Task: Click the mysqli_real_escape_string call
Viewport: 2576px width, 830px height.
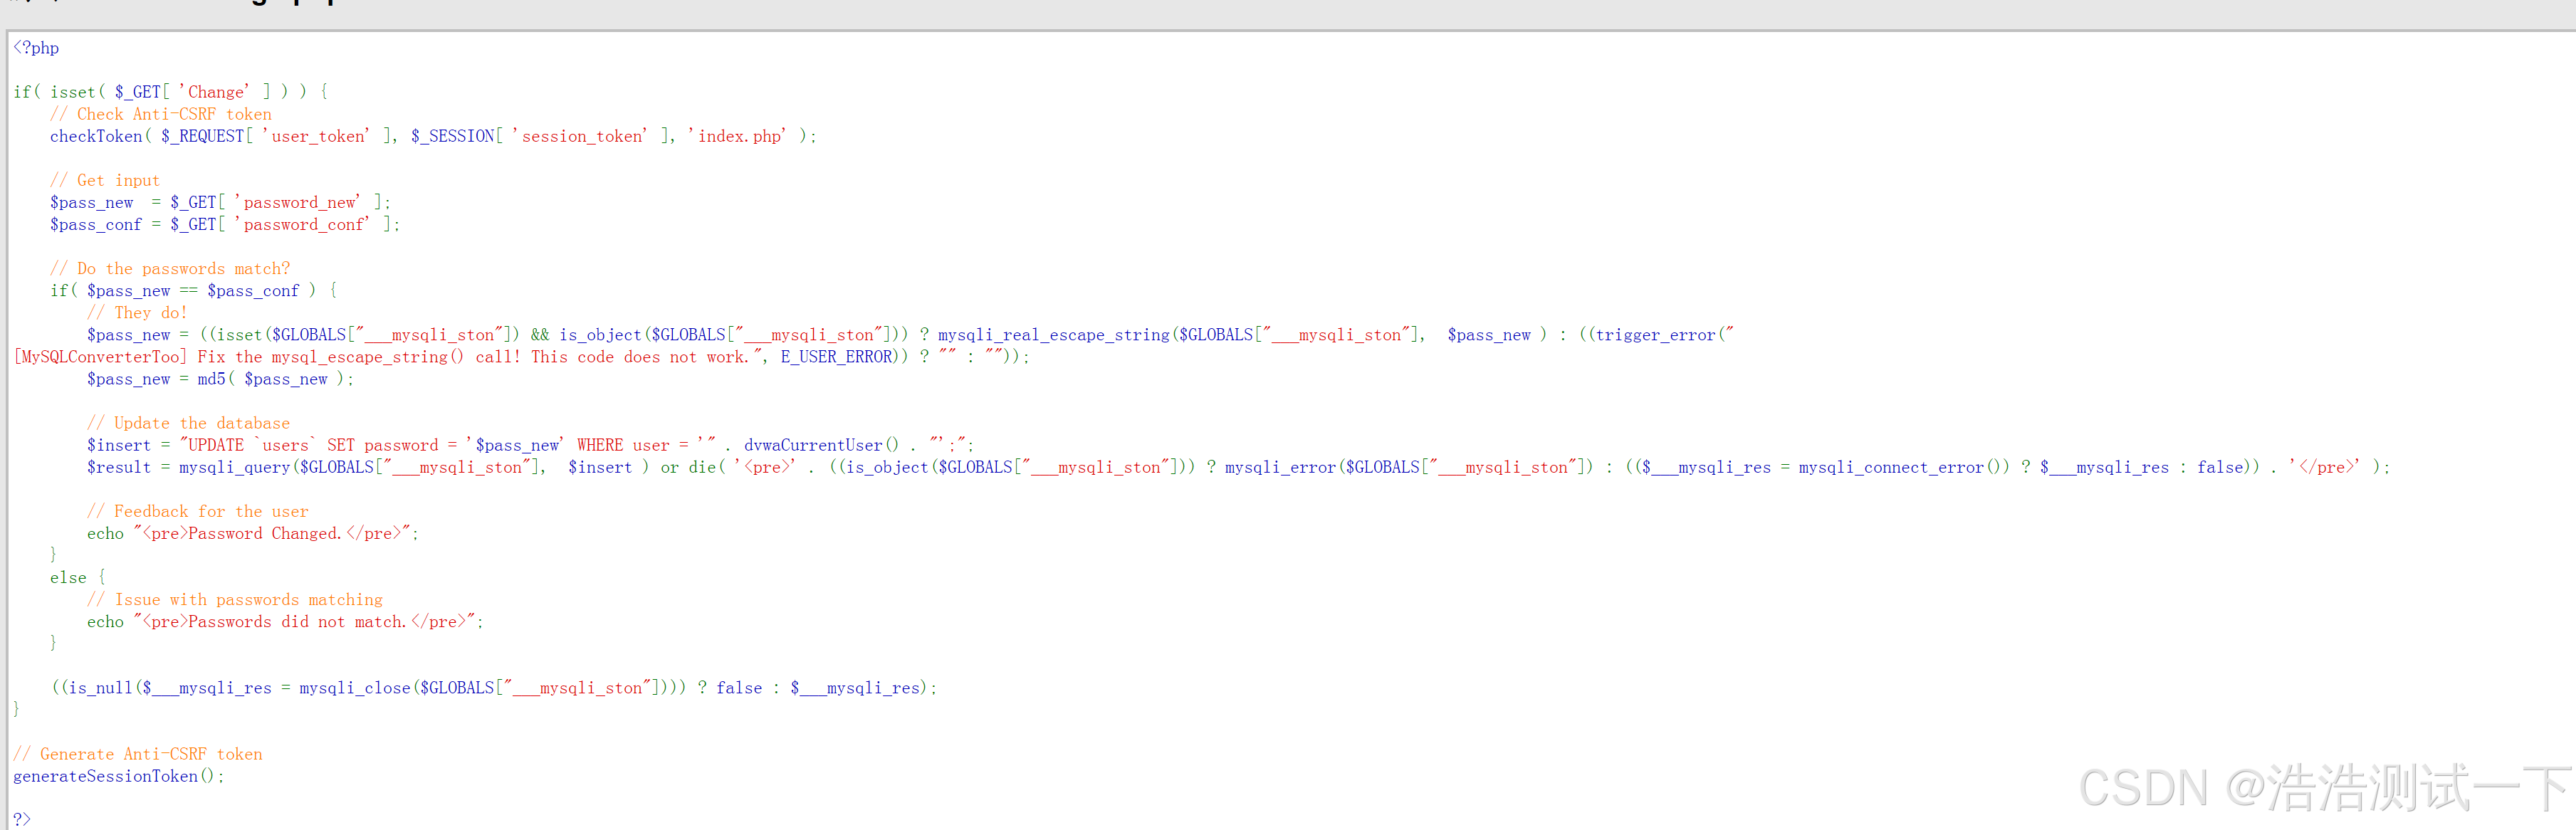Action: tap(1053, 335)
